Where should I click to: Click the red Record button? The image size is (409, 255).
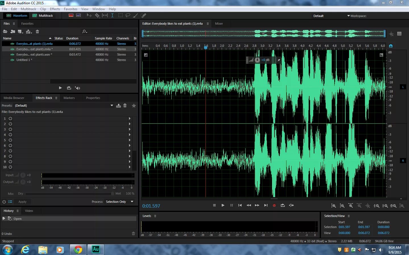click(274, 205)
